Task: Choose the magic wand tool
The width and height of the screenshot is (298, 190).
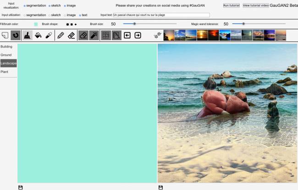Action: click(x=94, y=35)
